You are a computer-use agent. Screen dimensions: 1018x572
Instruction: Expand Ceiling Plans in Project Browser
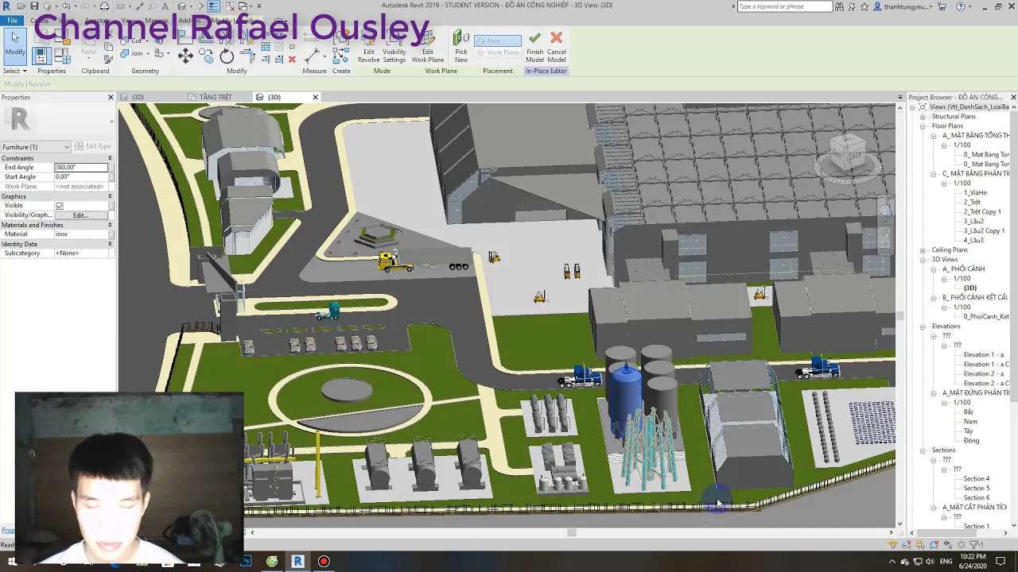click(923, 250)
